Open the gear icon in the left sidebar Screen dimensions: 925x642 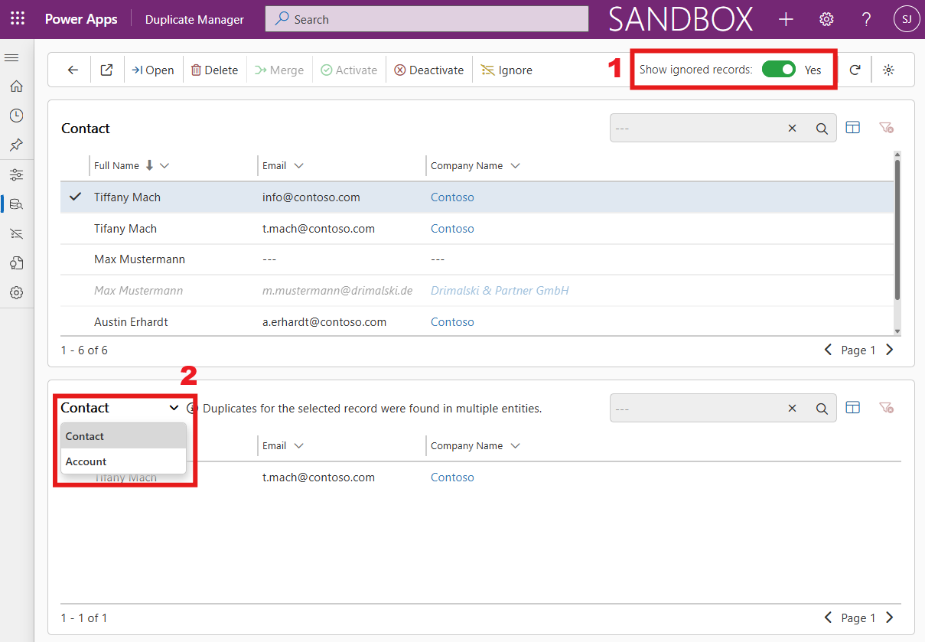tap(16, 292)
